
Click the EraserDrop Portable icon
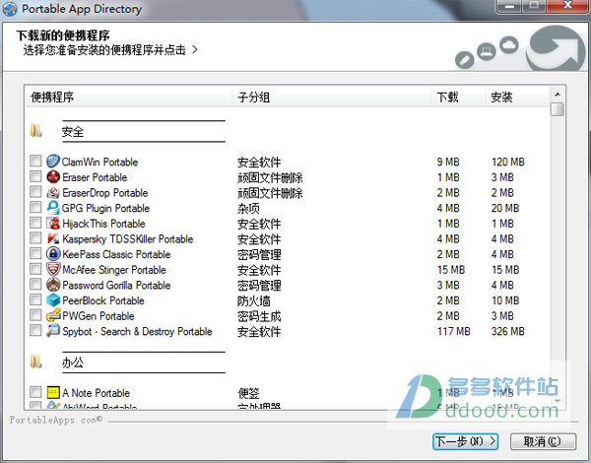pyautogui.click(x=53, y=192)
